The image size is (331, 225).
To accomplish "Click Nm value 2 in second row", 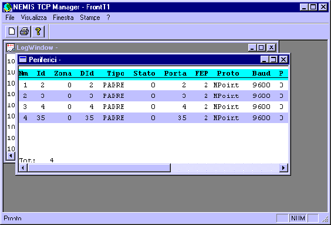I will [25, 96].
